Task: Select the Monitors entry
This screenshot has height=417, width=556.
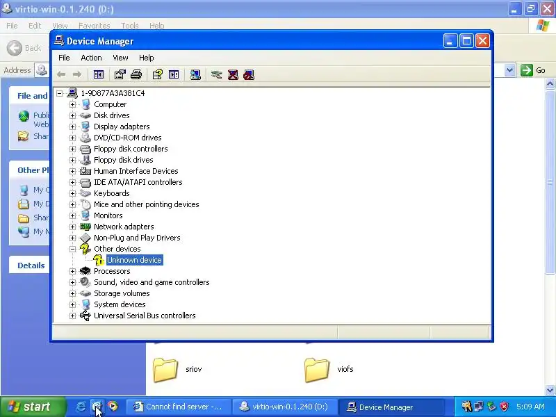Action: 108,215
